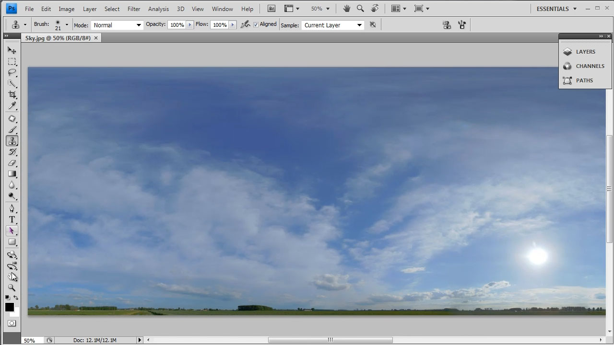Open ESSENTIALS workspace switcher
Viewport: 614px width, 345px height.
tap(556, 9)
